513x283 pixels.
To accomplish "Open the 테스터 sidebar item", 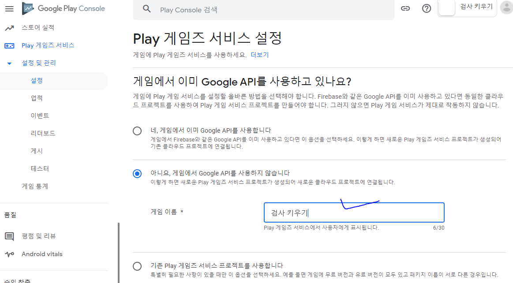I will 40,169.
